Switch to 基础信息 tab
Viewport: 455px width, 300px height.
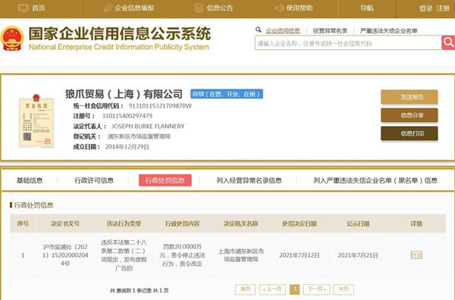coord(30,180)
